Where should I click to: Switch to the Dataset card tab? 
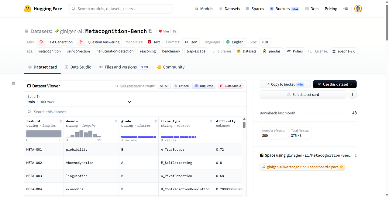(42, 67)
